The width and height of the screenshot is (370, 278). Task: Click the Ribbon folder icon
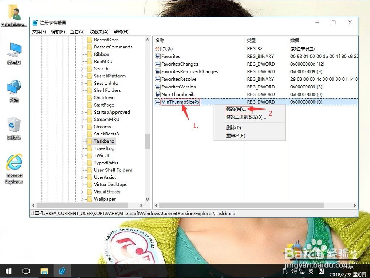coord(90,54)
